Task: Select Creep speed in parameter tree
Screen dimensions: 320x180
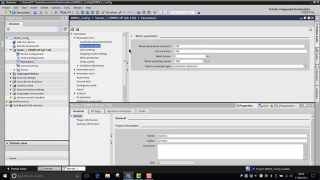Action: (x=87, y=61)
